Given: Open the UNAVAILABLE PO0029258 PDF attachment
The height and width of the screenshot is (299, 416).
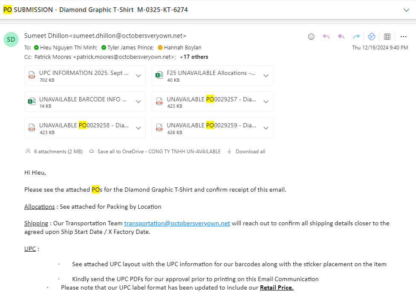Looking at the screenshot, I should [80, 128].
